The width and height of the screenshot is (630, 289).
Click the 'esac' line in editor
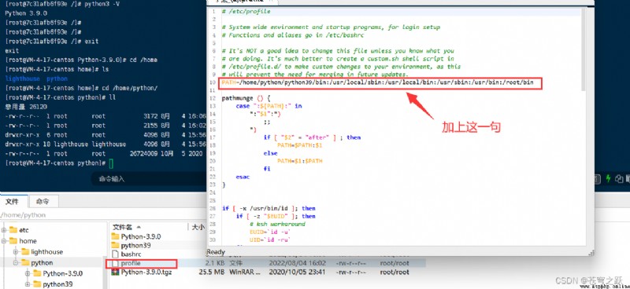pos(243,177)
